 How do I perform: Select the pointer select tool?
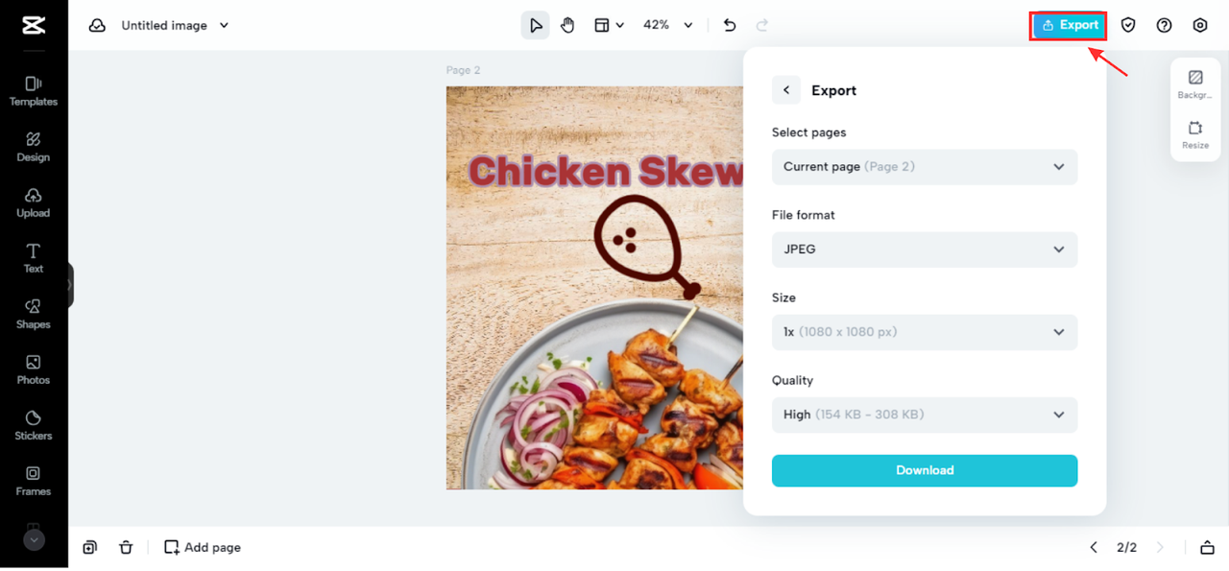[536, 26]
